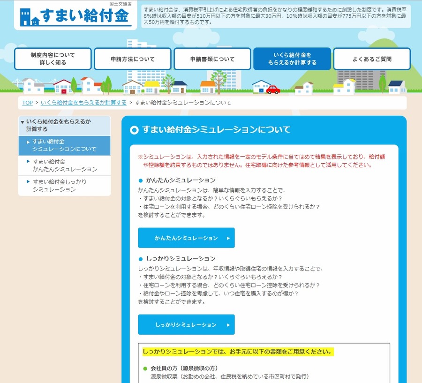Click the red car illustration in banner

tap(273, 90)
